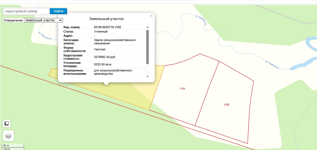
Task: Click the Статус value Учтенный
Action: [101, 31]
